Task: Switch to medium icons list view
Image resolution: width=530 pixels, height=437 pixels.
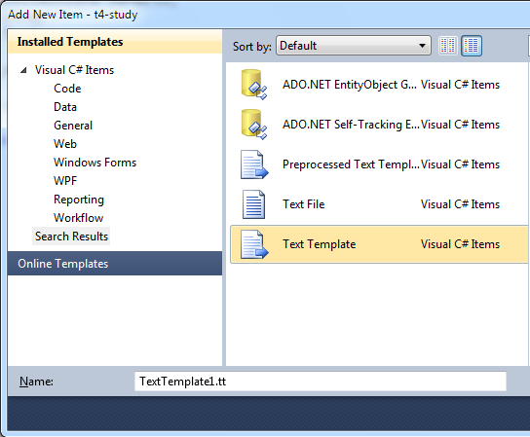Action: [x=472, y=45]
